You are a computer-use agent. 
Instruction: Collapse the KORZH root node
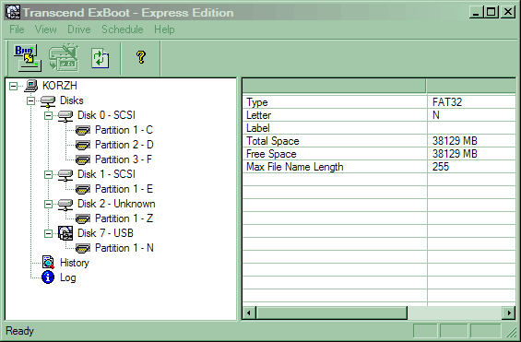pyautogui.click(x=13, y=87)
